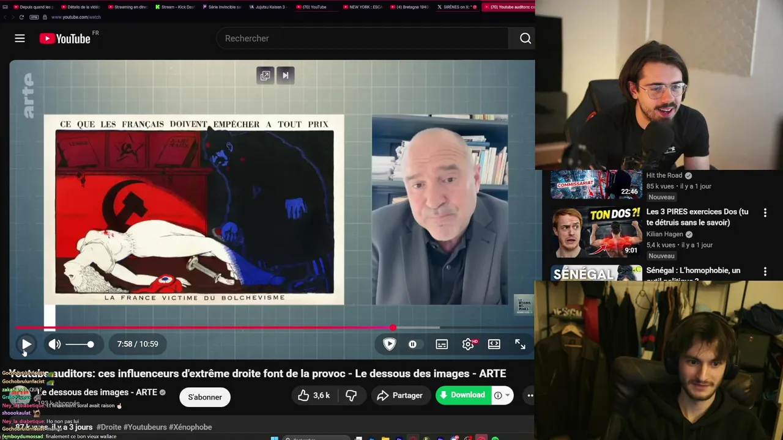Play the paused video

(26, 344)
